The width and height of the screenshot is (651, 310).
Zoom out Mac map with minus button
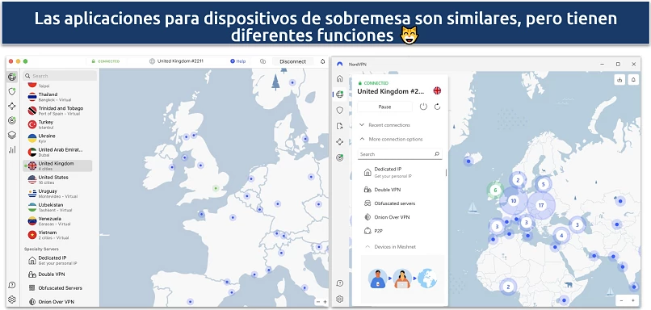pos(317,302)
